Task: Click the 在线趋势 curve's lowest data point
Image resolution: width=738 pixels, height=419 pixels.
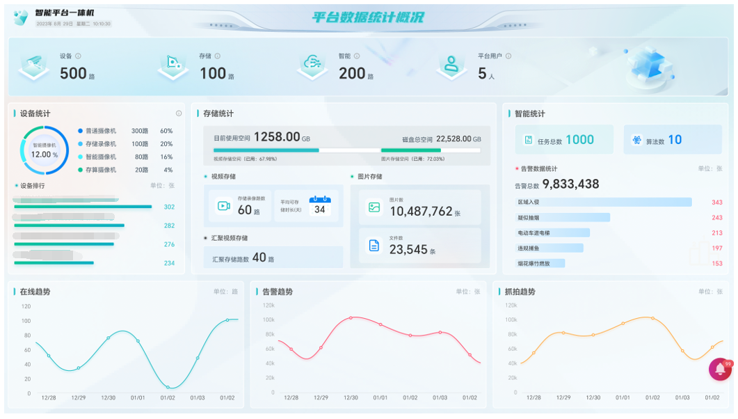Action: (x=168, y=387)
